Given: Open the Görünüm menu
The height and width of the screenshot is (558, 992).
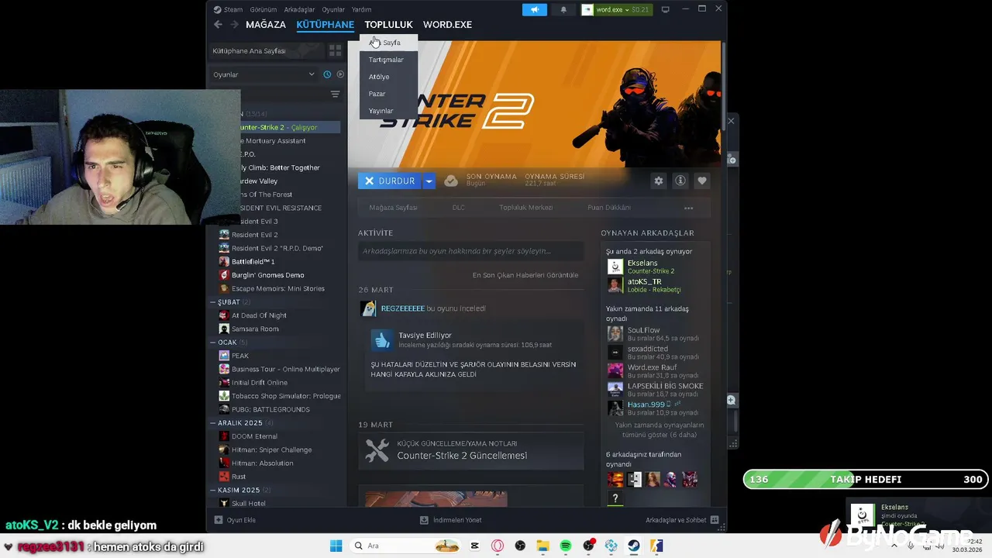Looking at the screenshot, I should 263,9.
